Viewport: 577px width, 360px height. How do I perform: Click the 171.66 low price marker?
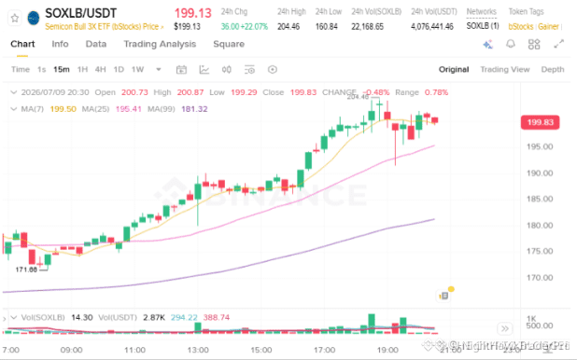pyautogui.click(x=26, y=270)
